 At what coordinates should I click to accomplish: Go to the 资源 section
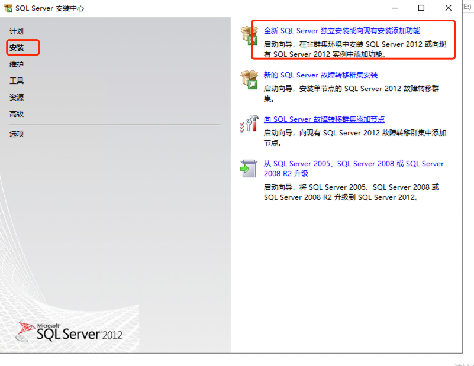click(17, 97)
